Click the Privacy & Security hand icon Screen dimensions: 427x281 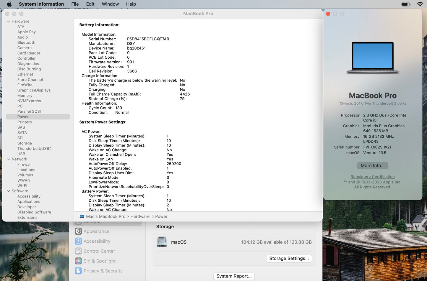(78, 271)
